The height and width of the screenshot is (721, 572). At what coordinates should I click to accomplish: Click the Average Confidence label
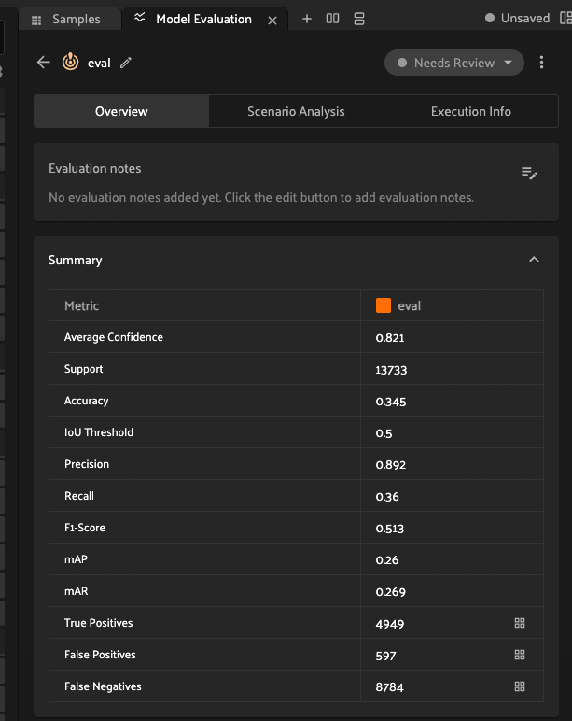pos(114,337)
